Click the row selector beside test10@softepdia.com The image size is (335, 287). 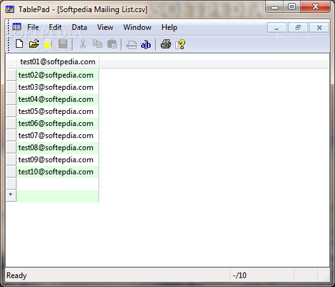[x=11, y=172]
